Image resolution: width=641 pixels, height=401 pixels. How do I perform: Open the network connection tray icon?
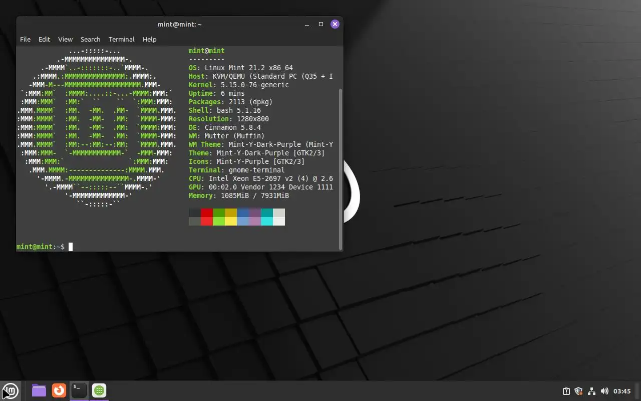591,391
